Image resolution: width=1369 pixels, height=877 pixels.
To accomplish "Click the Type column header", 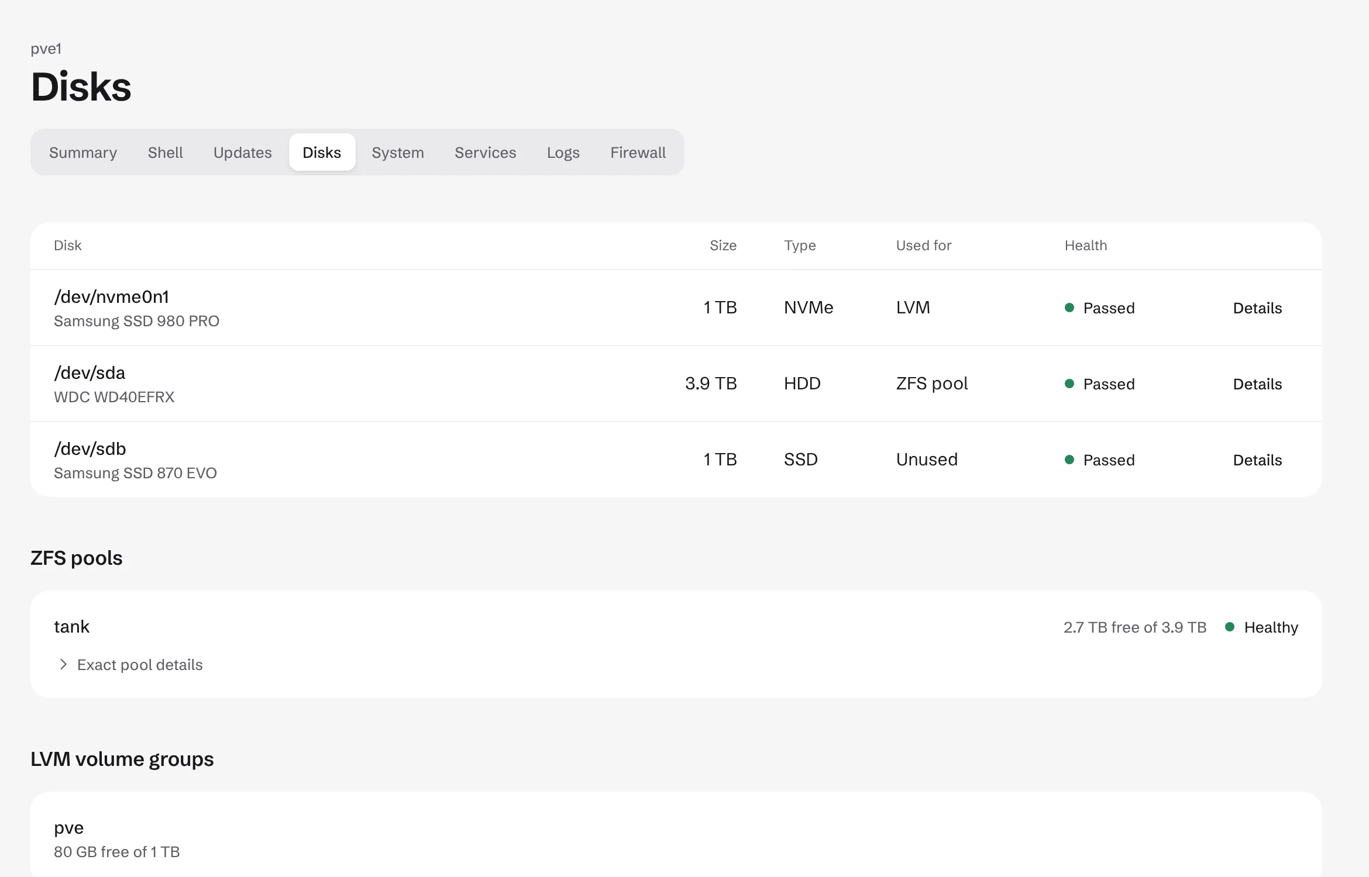I will pyautogui.click(x=800, y=246).
